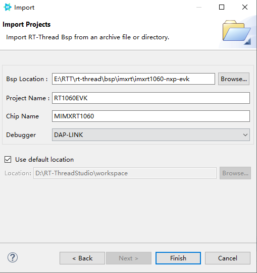Expand the Debugger dropdown arrow
257x273 pixels.
pyautogui.click(x=245, y=135)
